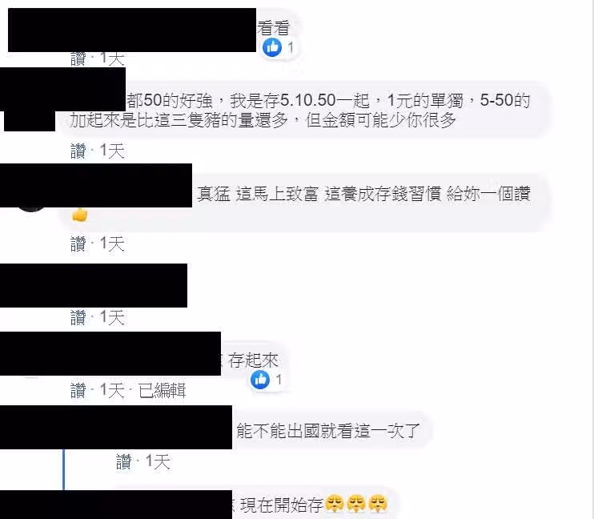594x519 pixels.
Task: Click 讚 under the 都50的好強 comment
Action: [x=78, y=151]
